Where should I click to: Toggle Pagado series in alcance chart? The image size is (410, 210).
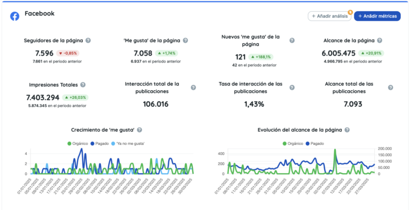[x=315, y=144]
